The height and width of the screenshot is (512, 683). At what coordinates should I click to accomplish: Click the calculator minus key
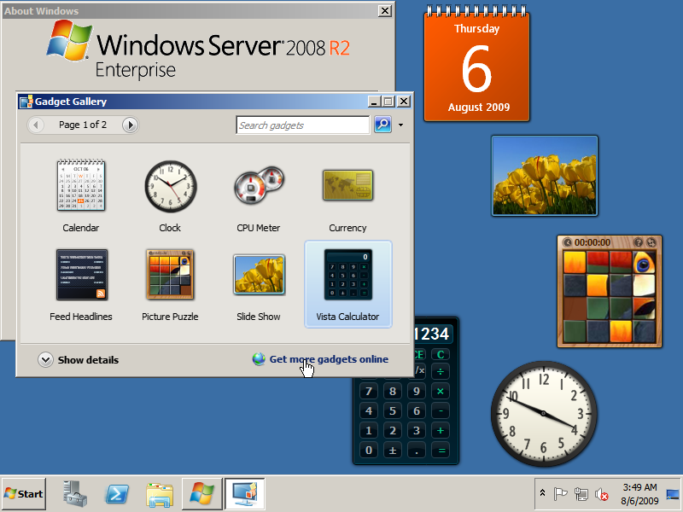click(x=441, y=411)
